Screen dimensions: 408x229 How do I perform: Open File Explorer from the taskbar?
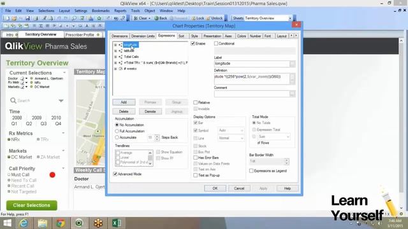[x=42, y=223]
